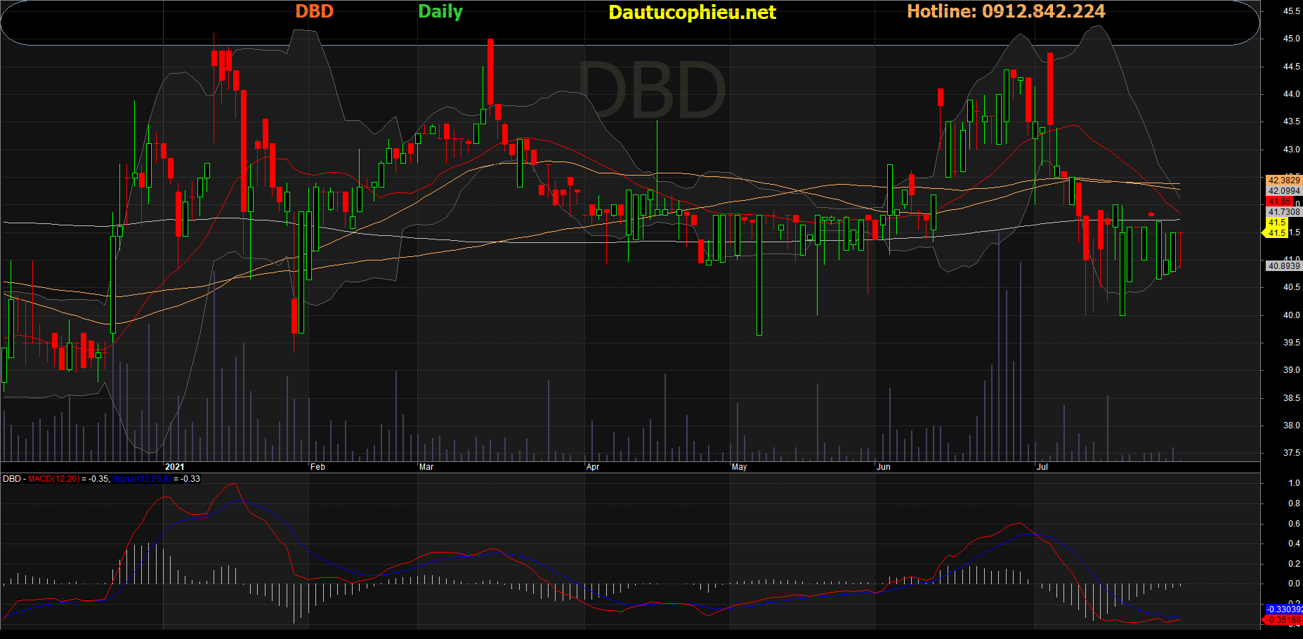Click the Feb marker on time axis
1303x639 pixels.
click(x=318, y=467)
